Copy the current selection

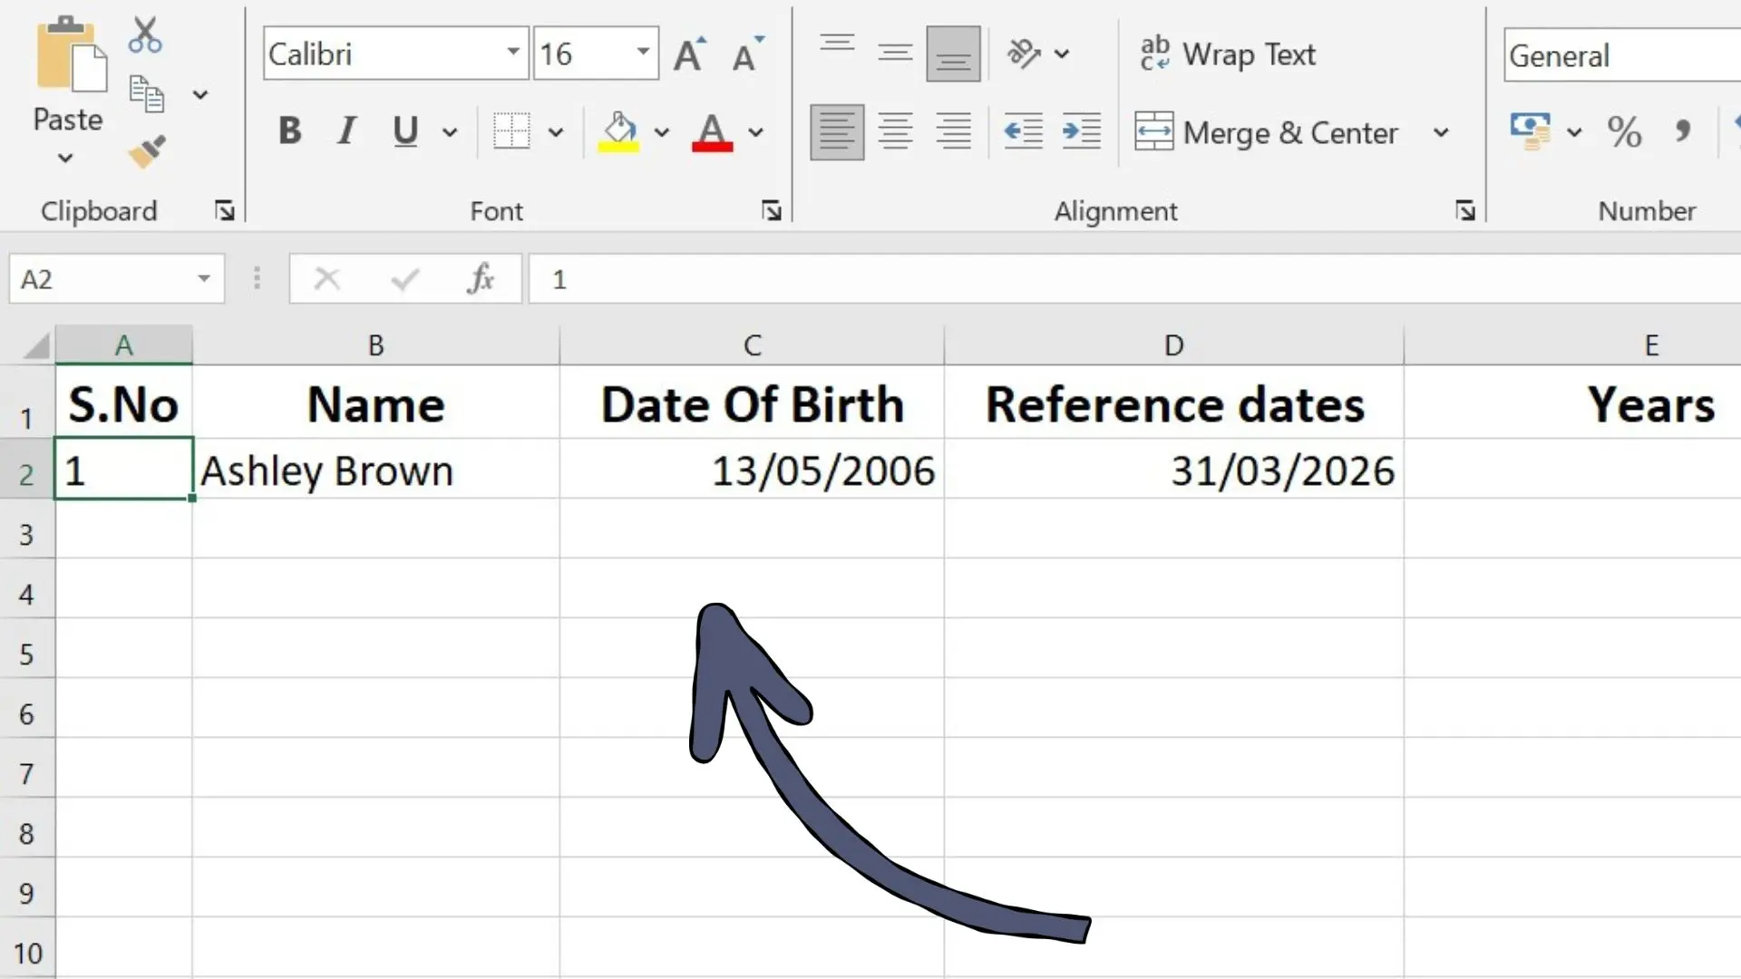pyautogui.click(x=145, y=93)
